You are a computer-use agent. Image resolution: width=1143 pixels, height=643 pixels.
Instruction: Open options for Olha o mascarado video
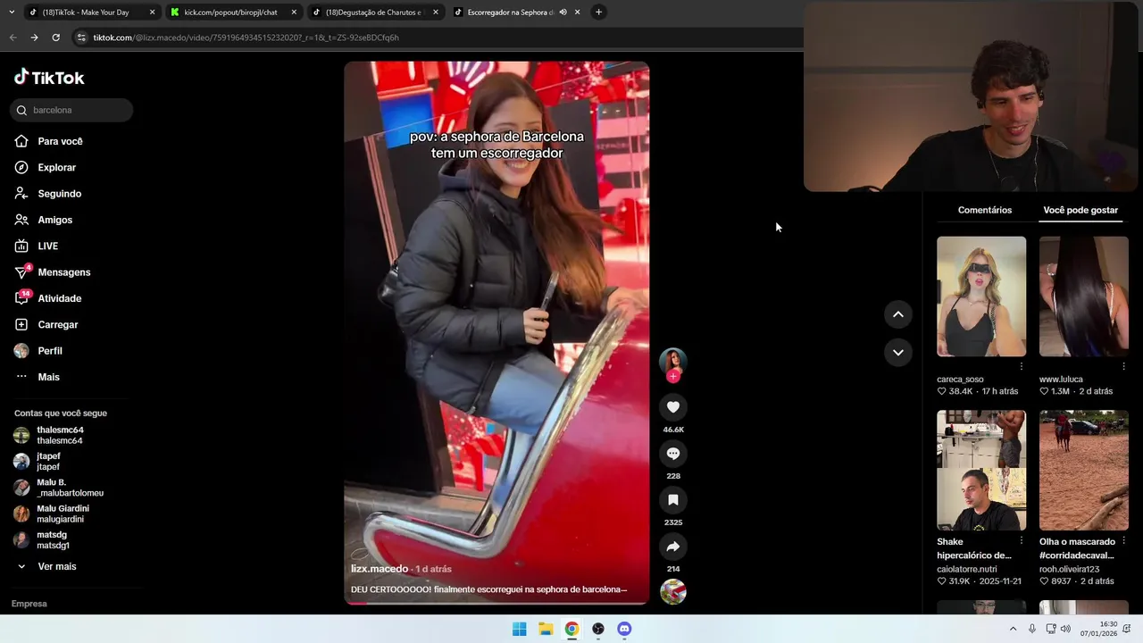click(1123, 541)
